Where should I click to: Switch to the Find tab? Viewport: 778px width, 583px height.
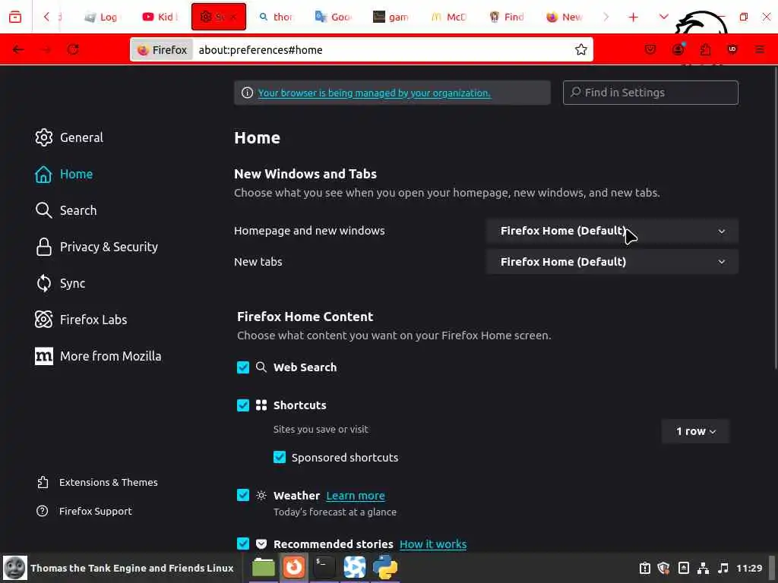click(x=507, y=17)
